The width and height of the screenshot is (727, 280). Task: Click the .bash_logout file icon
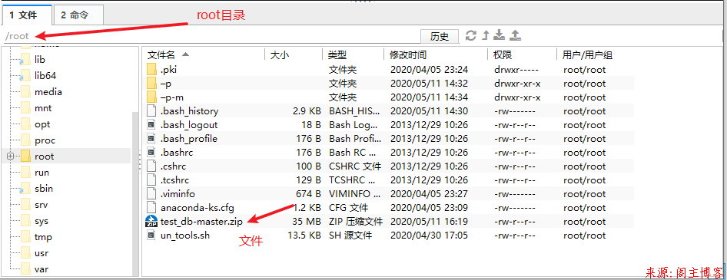[151, 125]
